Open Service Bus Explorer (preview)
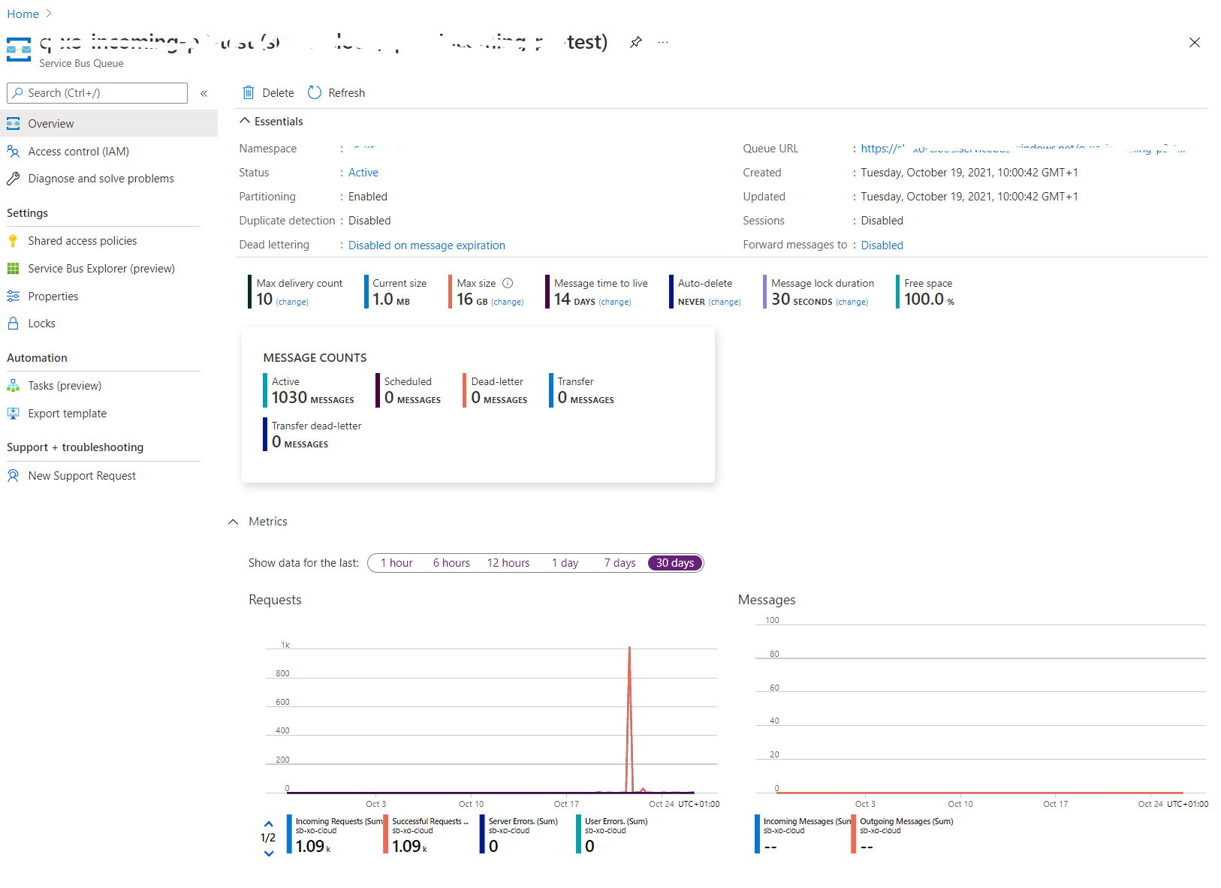 point(100,269)
